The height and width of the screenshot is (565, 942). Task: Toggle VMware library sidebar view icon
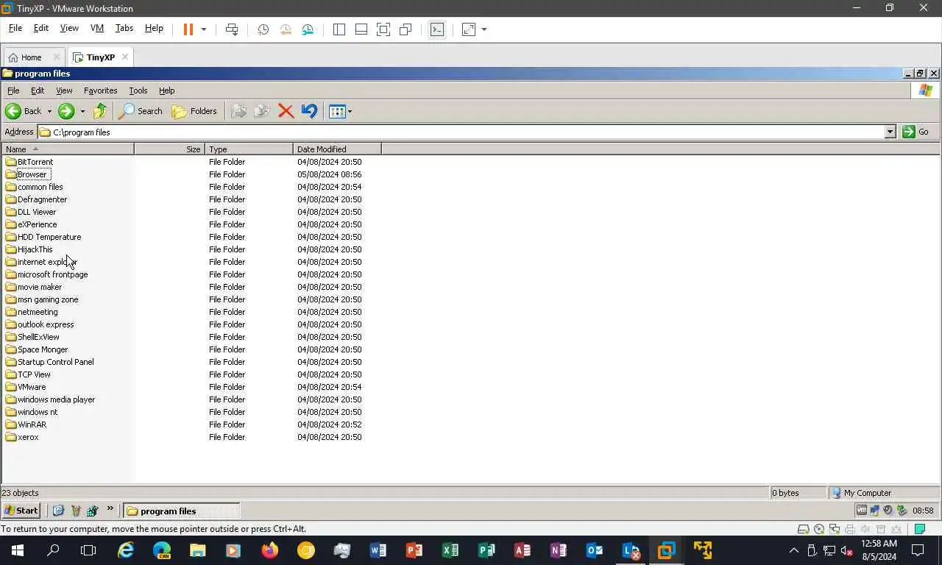[x=339, y=29]
